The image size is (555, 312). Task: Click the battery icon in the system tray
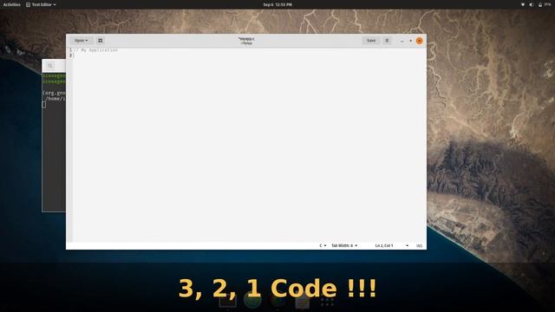pyautogui.click(x=540, y=4)
